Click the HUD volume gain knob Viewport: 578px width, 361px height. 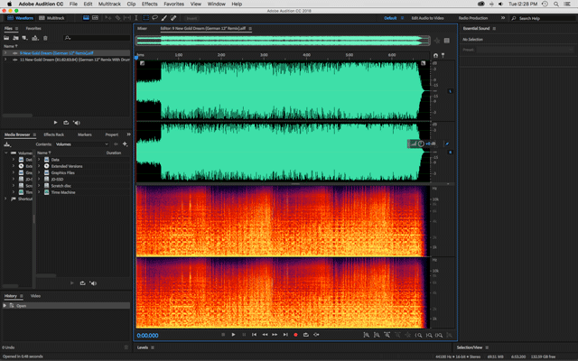[421, 143]
